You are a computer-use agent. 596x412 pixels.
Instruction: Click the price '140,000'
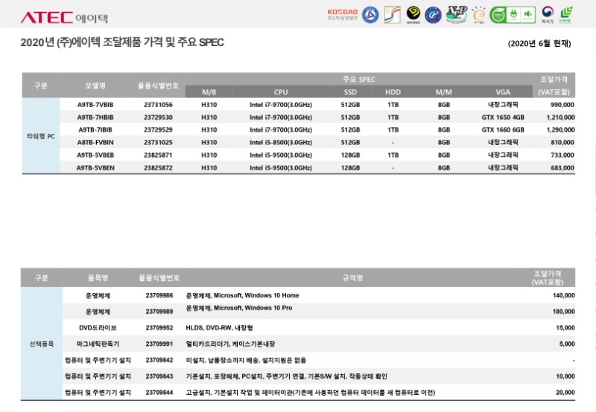[564, 295]
